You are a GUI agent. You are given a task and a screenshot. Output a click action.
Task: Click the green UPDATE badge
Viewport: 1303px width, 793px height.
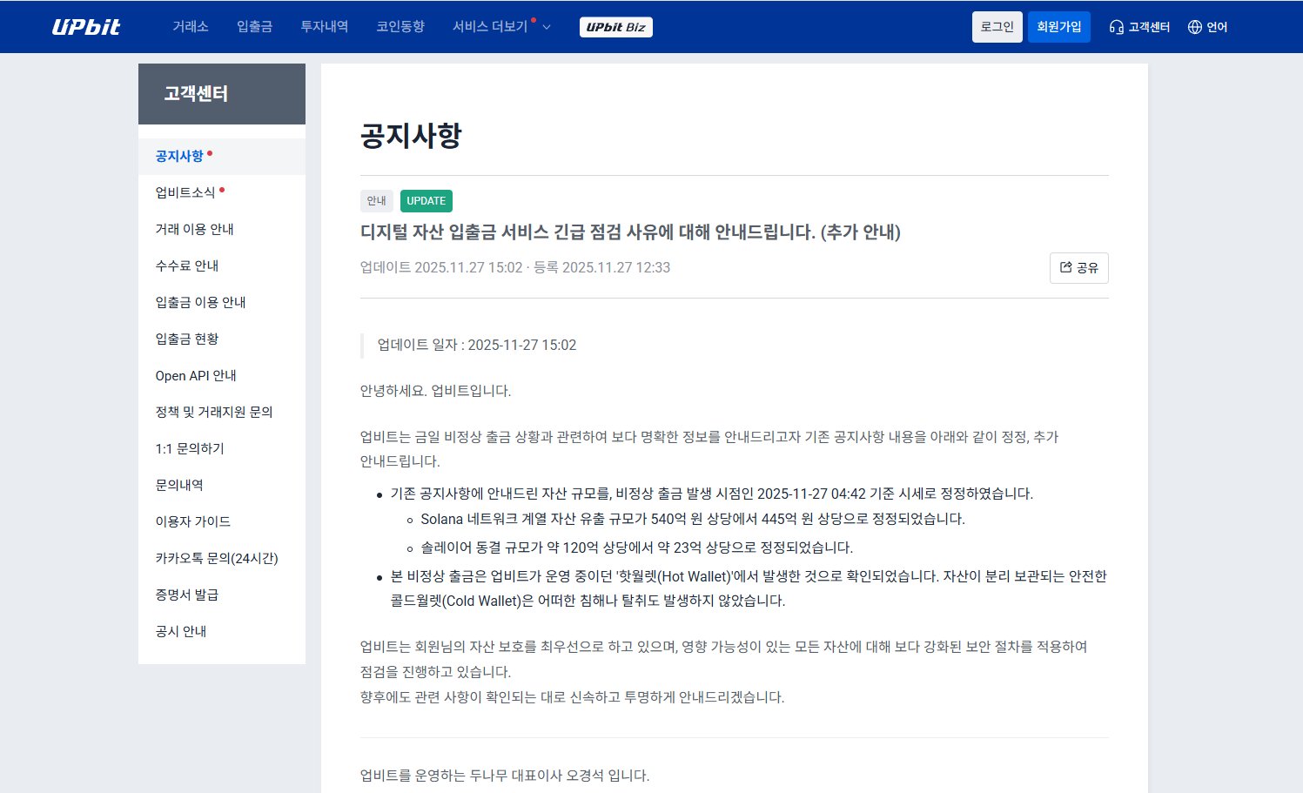tap(426, 201)
